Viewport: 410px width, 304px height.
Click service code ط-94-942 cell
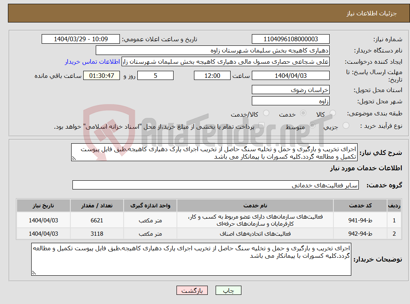point(360,234)
